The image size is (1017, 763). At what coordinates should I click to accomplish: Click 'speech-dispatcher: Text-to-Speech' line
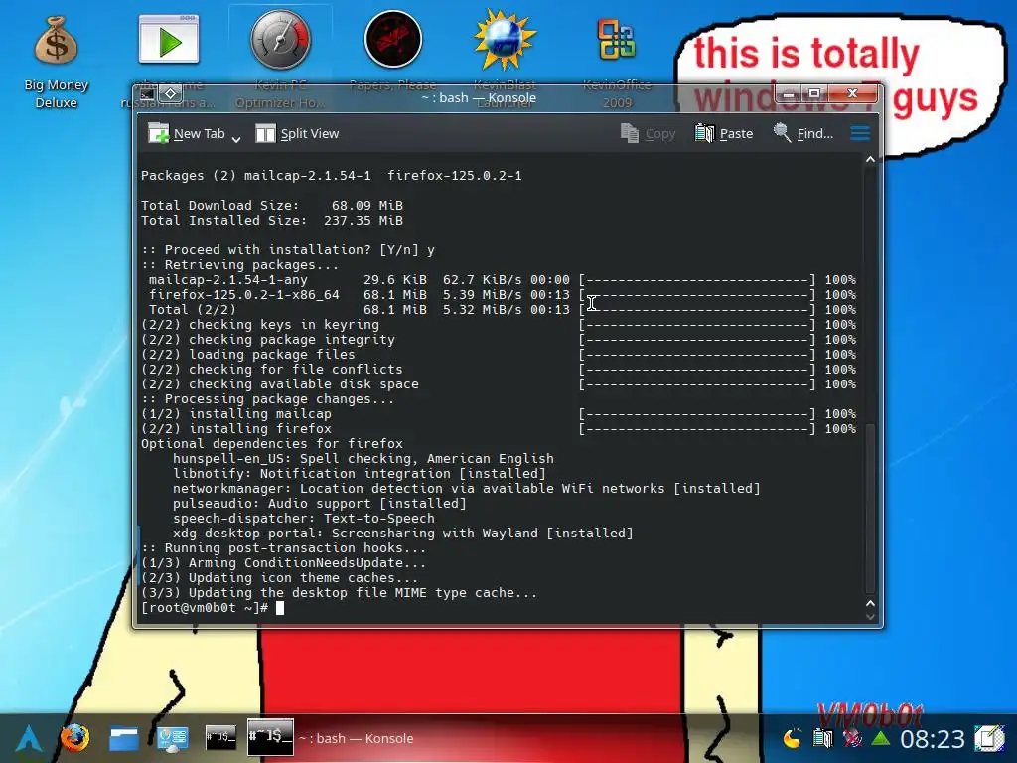coord(304,519)
